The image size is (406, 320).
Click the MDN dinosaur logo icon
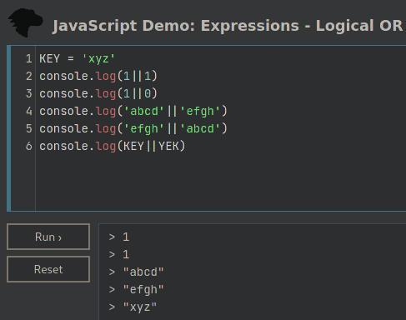(x=25, y=22)
